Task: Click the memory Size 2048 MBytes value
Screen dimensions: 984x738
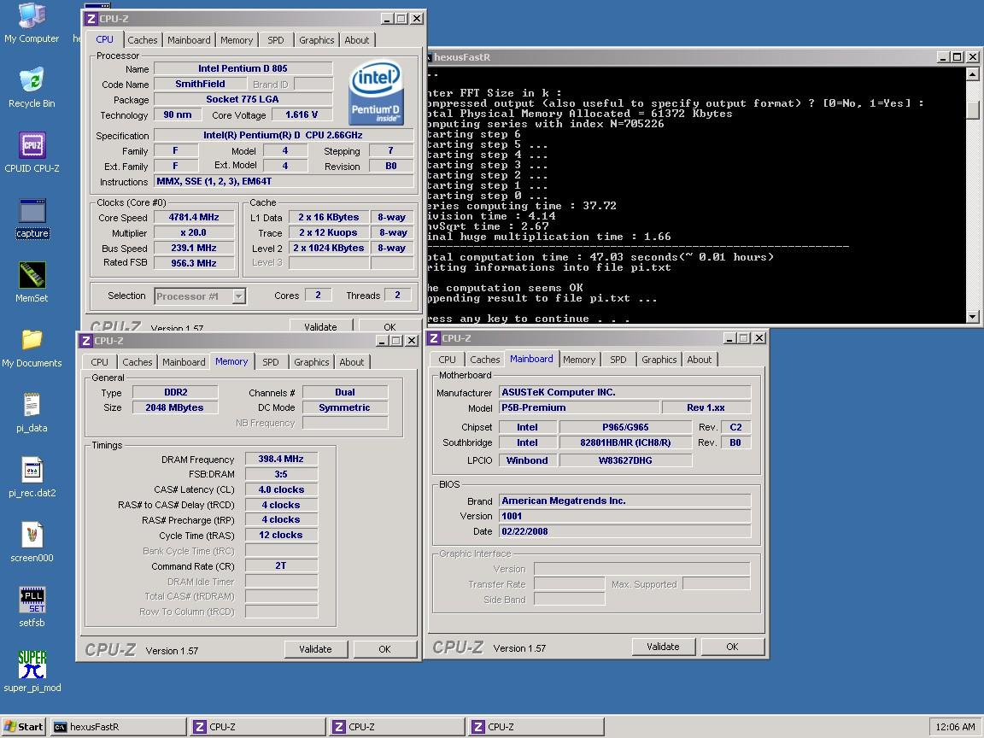Action: click(x=175, y=407)
